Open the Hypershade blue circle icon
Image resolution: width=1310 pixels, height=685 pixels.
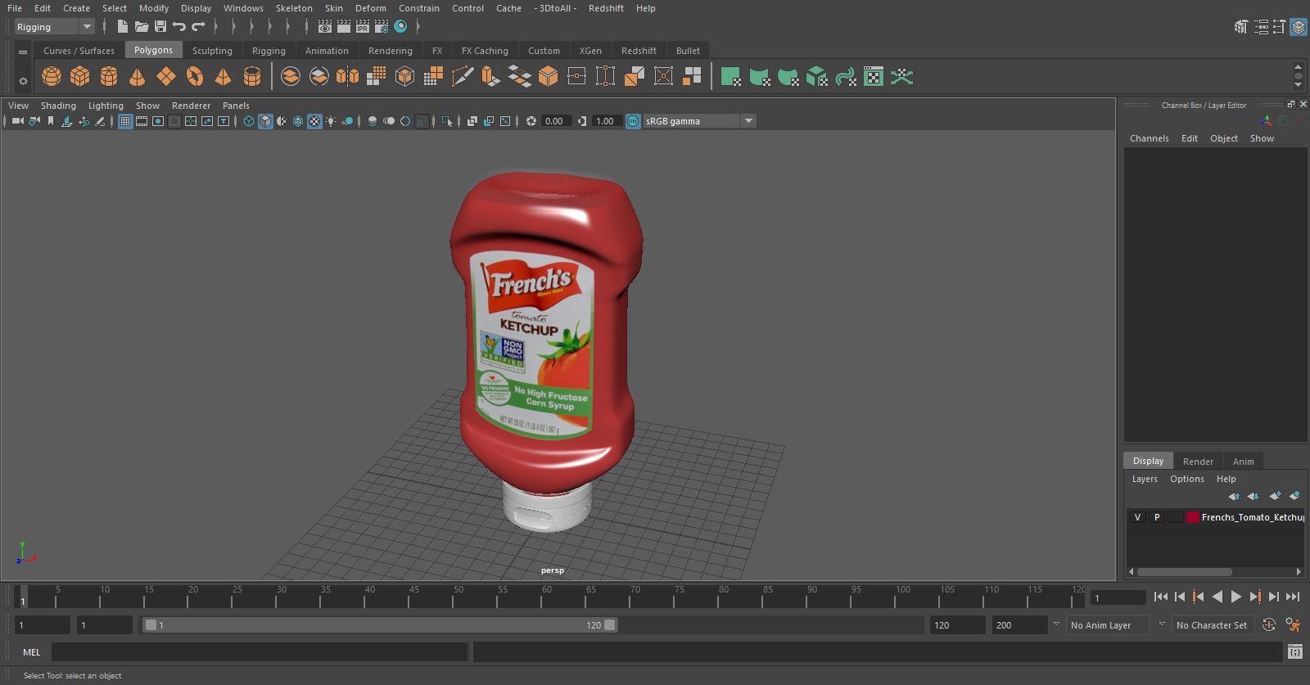click(x=400, y=27)
